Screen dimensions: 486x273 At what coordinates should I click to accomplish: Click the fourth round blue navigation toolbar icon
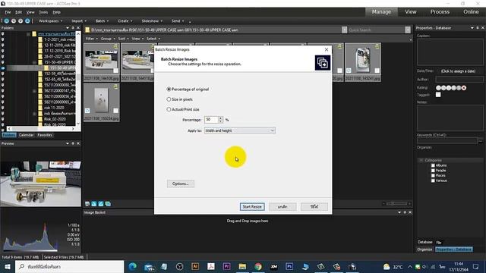click(27, 20)
